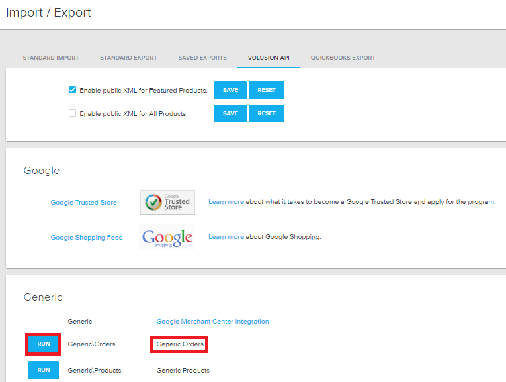Open the Google Trusted Store link

[83, 203]
